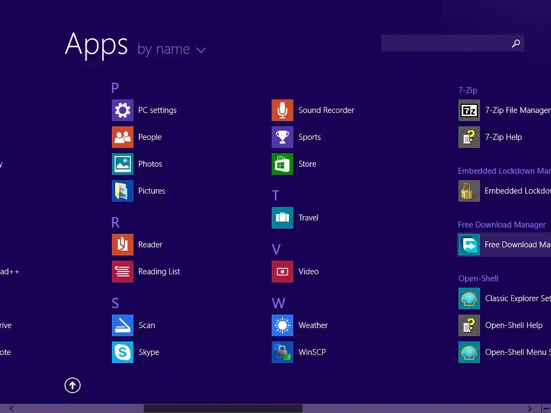Click the 7-Zip group heading

(x=468, y=90)
